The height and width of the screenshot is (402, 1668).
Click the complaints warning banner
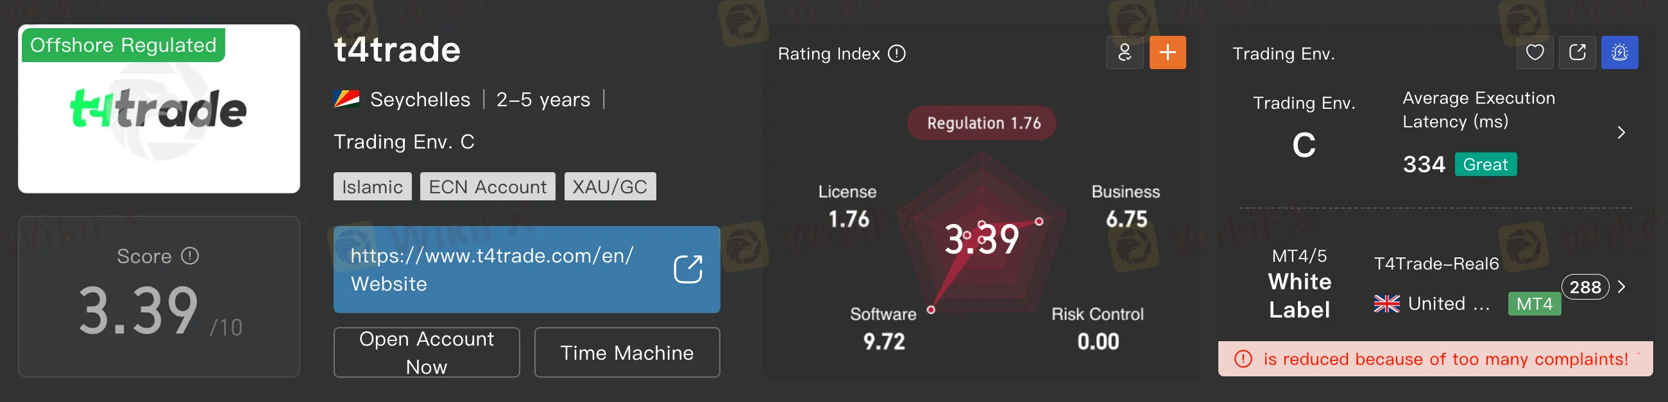1434,358
